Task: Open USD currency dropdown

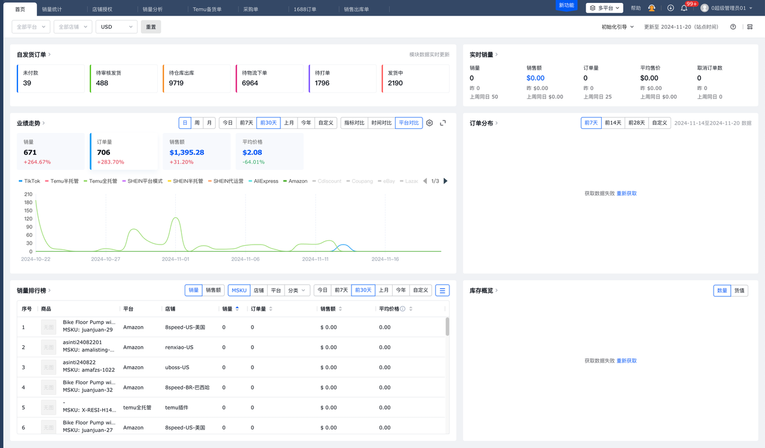Action: 117,27
